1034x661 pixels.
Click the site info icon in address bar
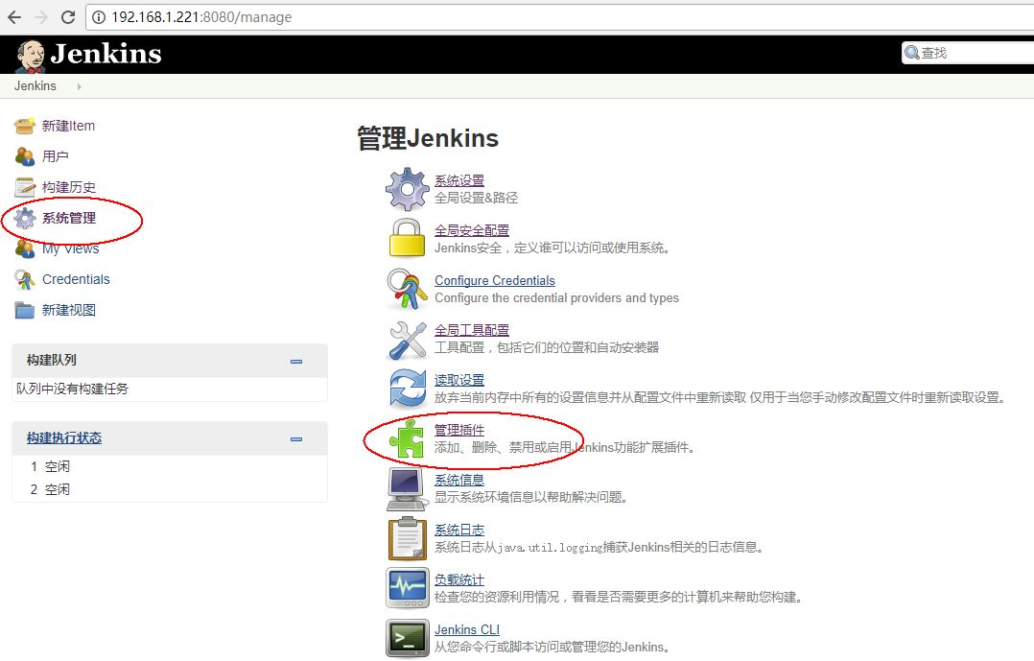[98, 17]
